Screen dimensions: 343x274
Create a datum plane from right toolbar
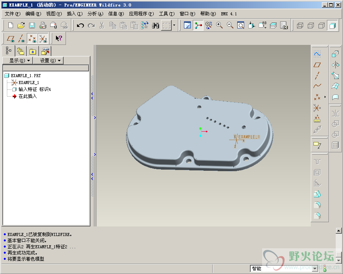click(x=317, y=64)
